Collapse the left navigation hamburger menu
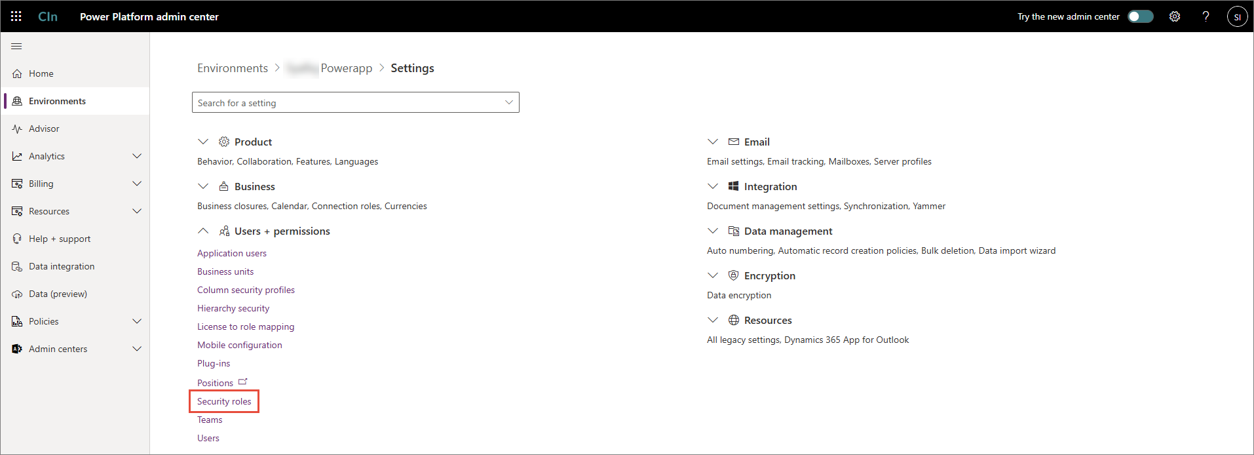The image size is (1254, 455). point(16,47)
